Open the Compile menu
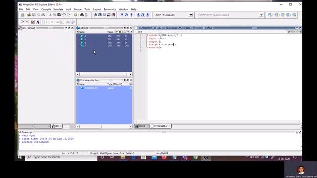The height and width of the screenshot is (178, 317). point(46,9)
